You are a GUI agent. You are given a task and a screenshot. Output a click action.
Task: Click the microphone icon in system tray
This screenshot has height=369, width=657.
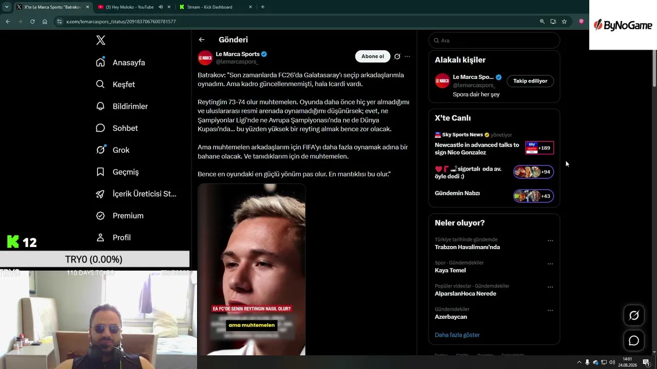[x=587, y=362]
